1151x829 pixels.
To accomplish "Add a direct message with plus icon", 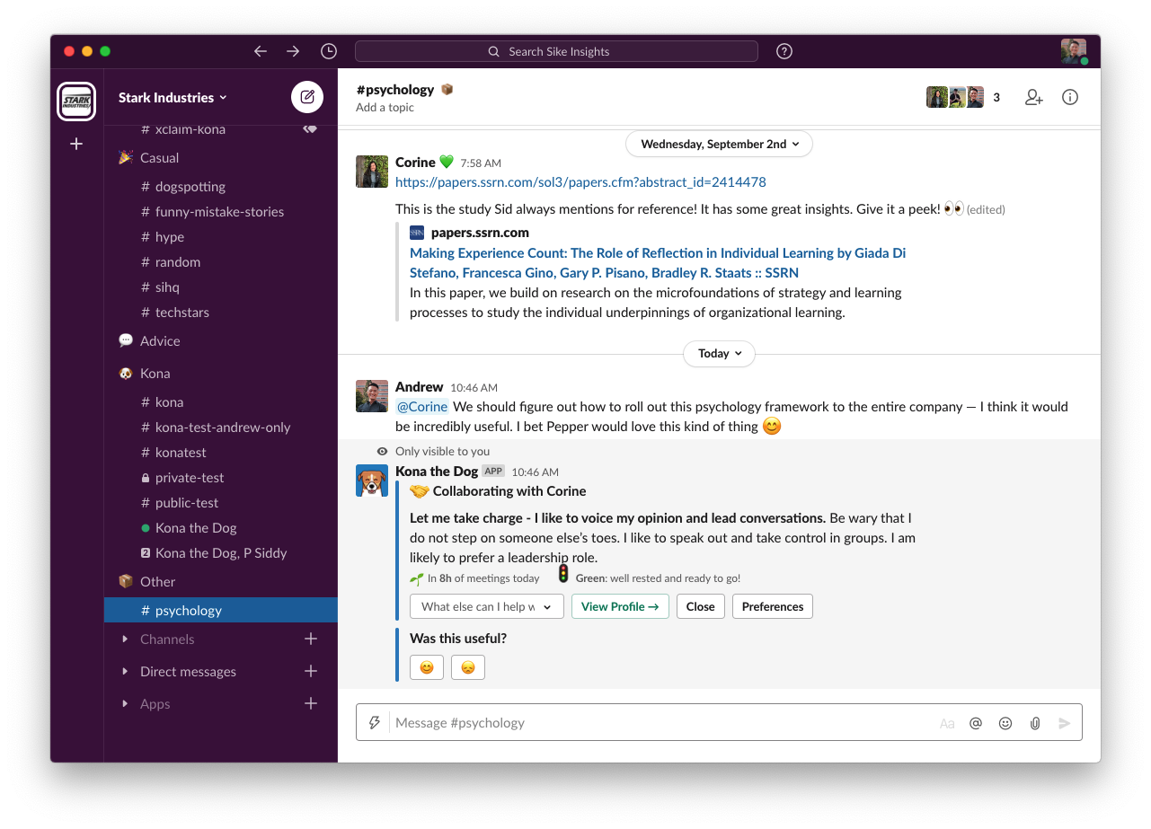I will pyautogui.click(x=311, y=671).
